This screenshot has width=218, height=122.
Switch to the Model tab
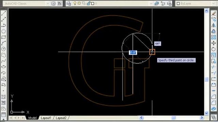coord(32,118)
